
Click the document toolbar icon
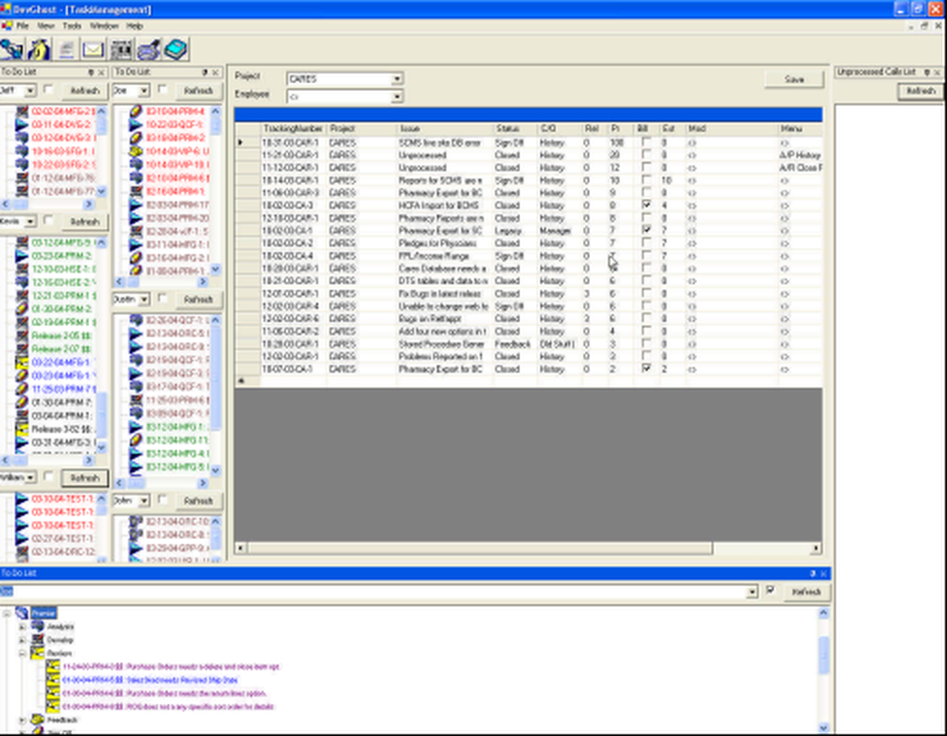tap(66, 48)
